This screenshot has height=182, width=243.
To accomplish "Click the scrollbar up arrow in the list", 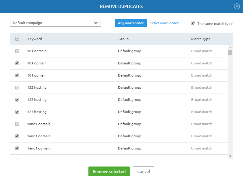I will (230, 48).
